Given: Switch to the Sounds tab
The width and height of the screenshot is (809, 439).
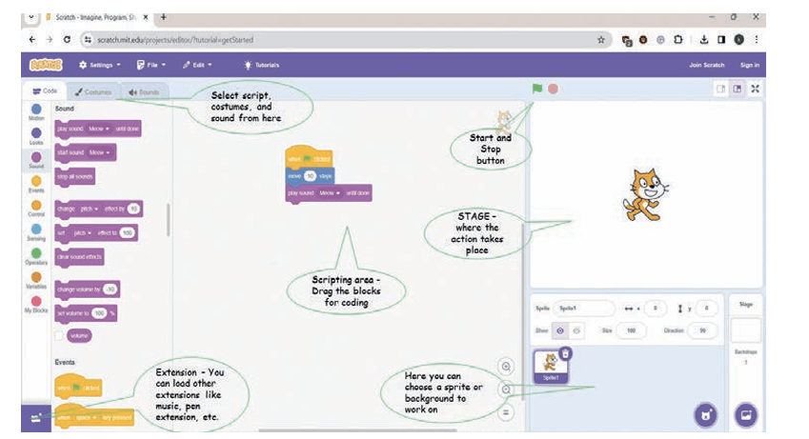Looking at the screenshot, I should click(x=144, y=91).
